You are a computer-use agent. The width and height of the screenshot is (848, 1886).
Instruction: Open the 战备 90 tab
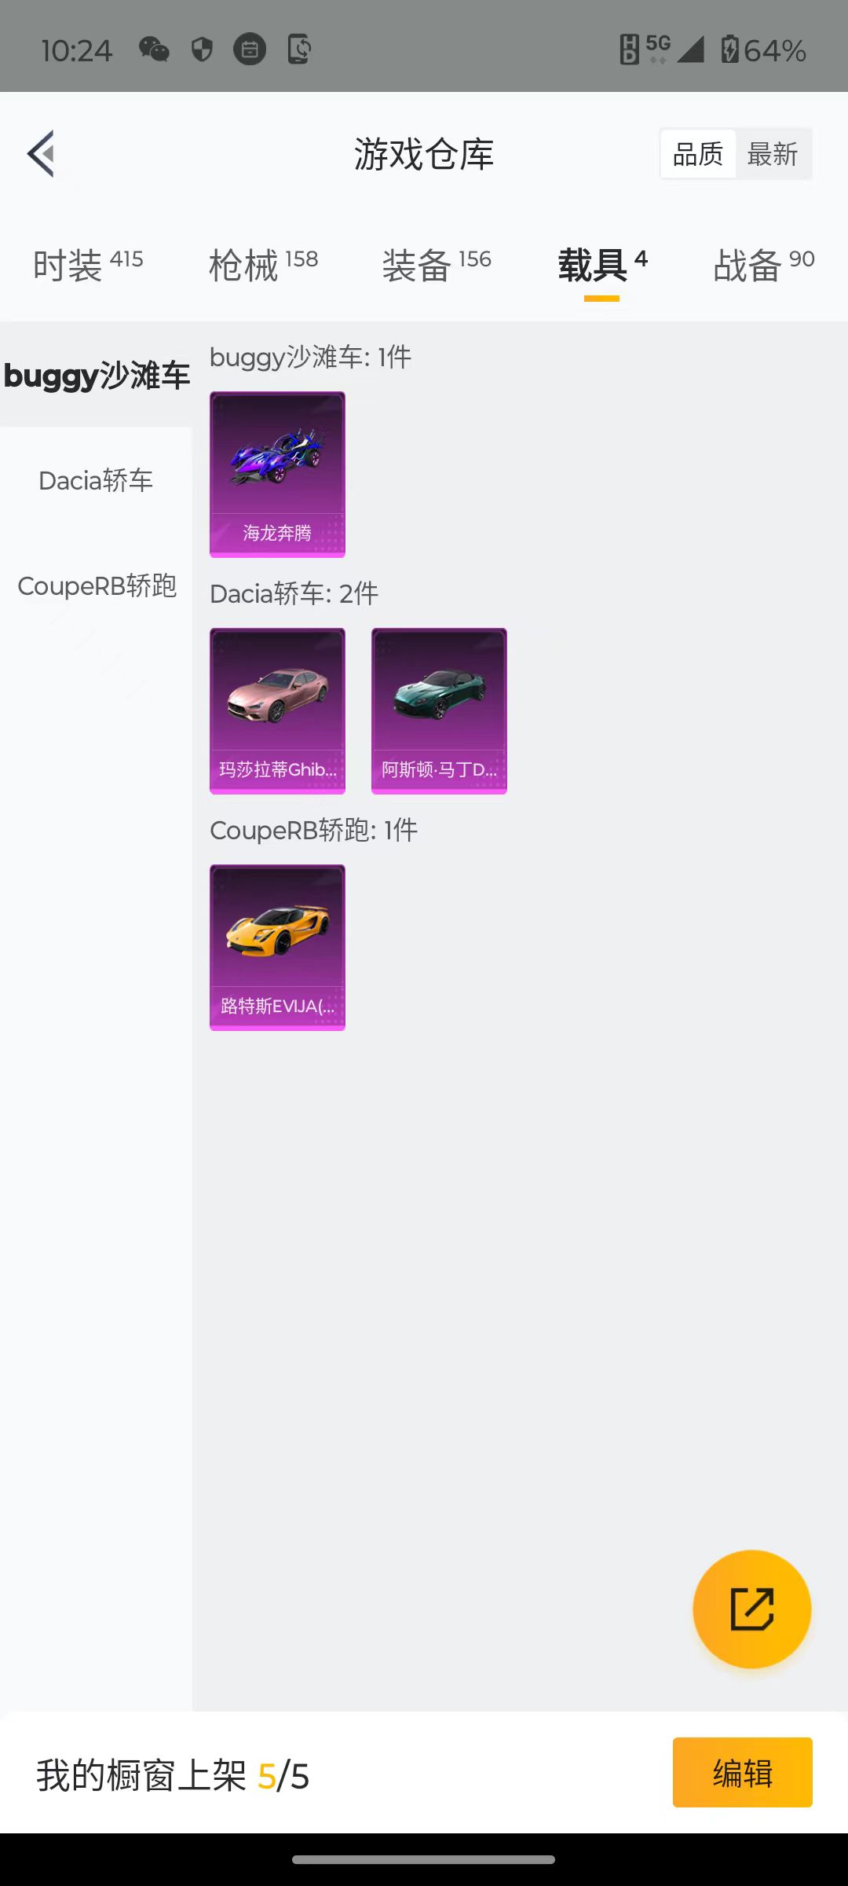763,266
